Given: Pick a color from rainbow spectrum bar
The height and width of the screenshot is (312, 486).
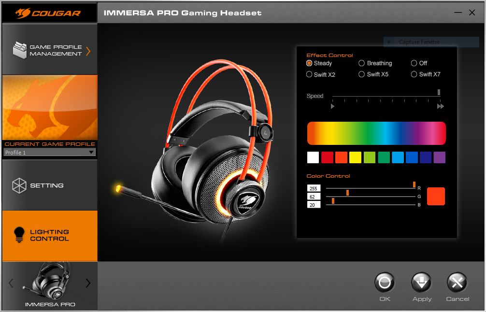Looking at the screenshot, I should [x=376, y=133].
